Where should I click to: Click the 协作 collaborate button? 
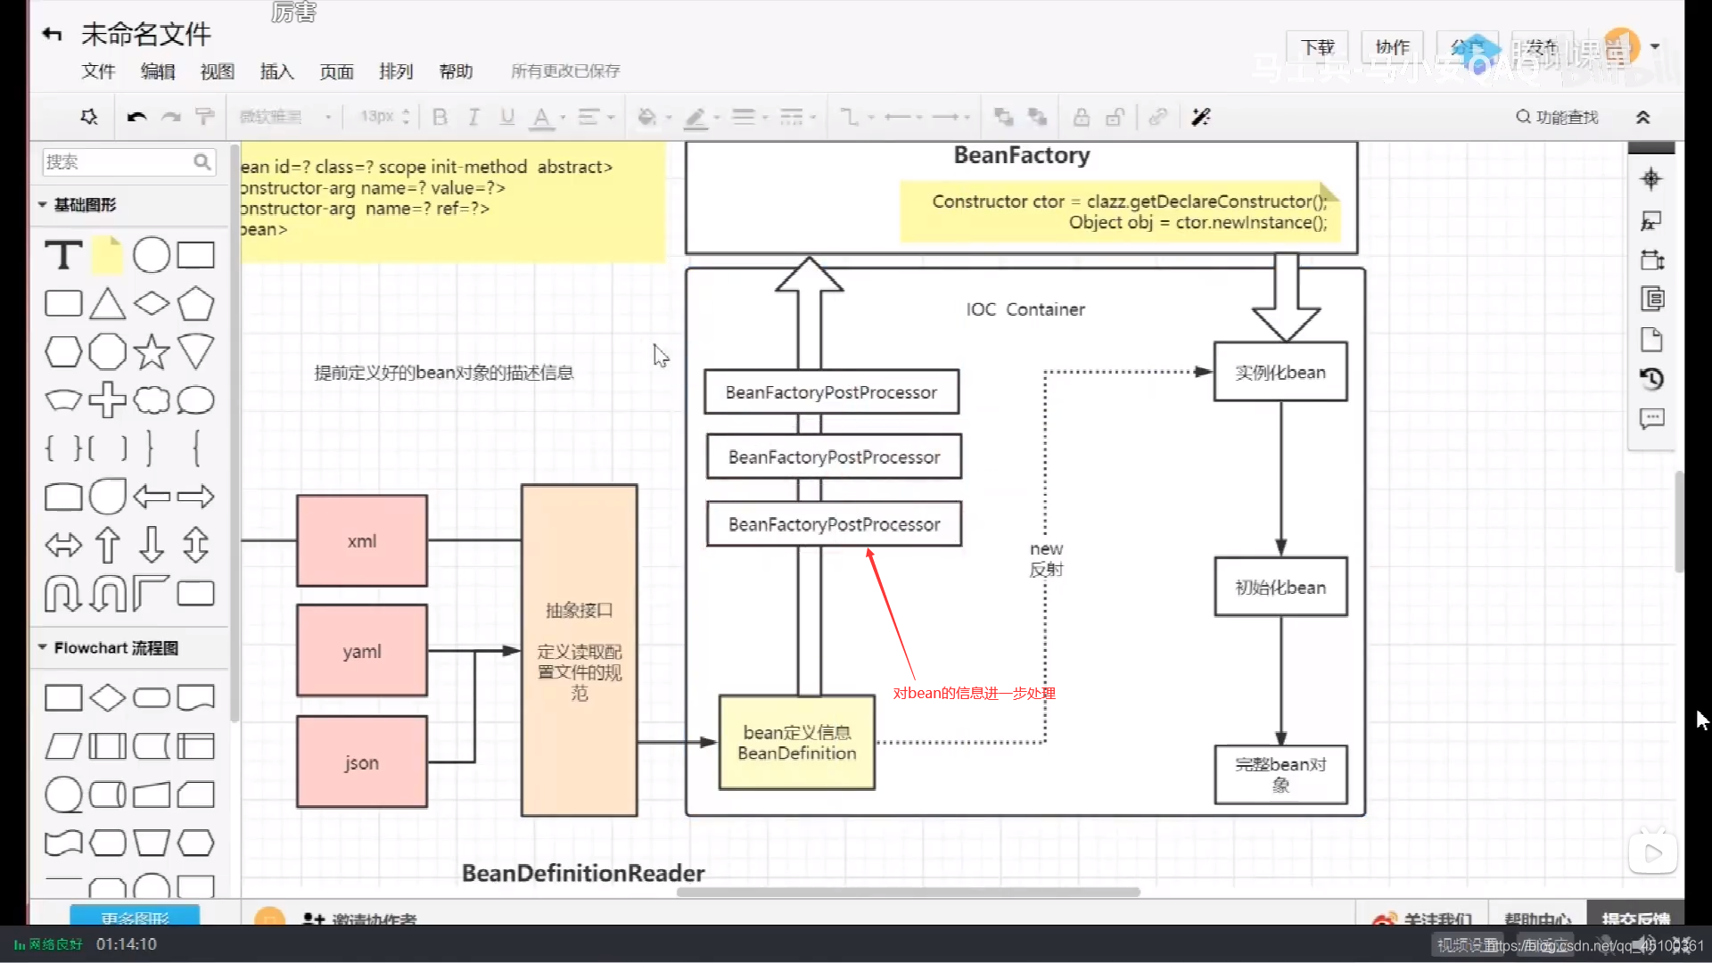point(1392,46)
